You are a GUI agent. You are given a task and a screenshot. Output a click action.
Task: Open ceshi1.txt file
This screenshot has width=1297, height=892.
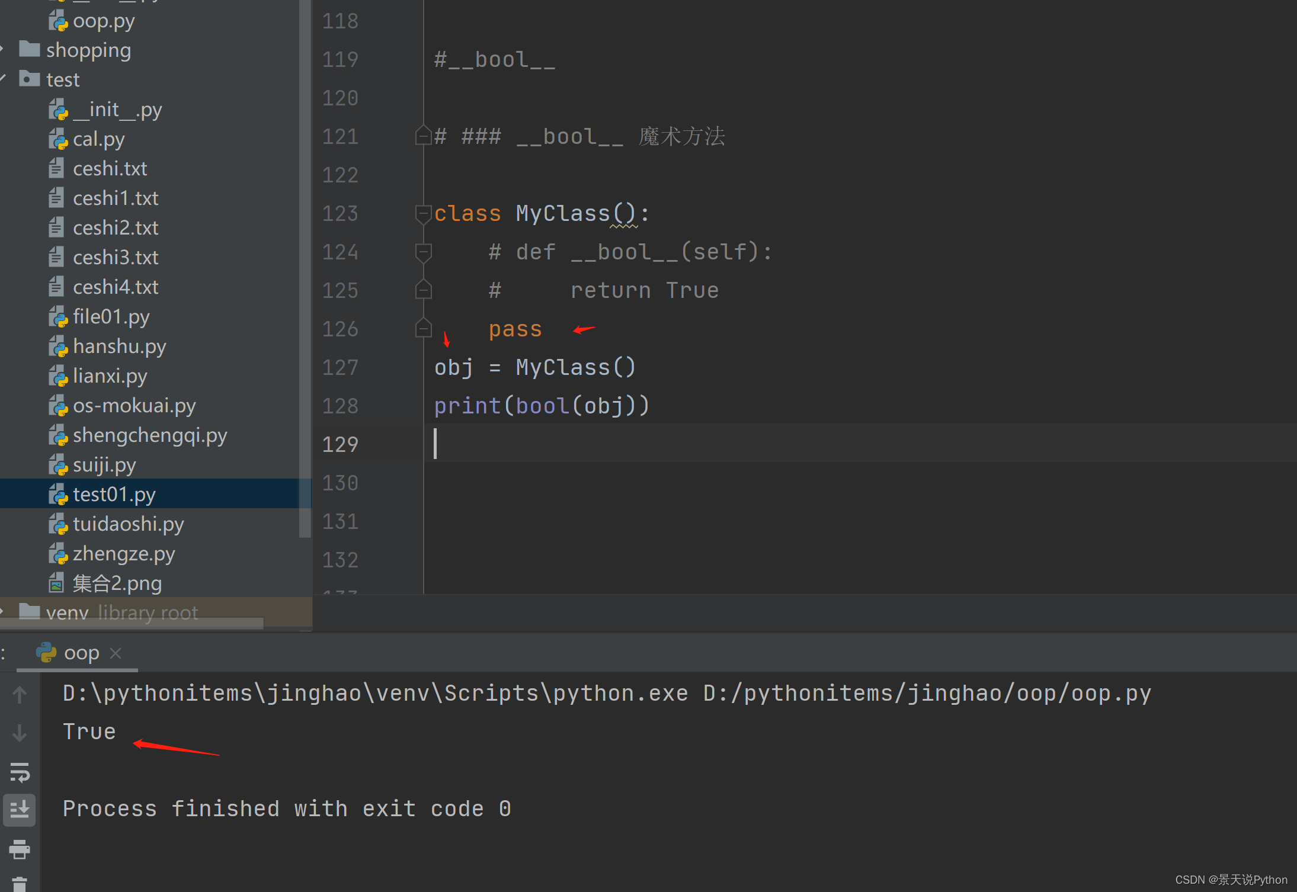point(116,198)
